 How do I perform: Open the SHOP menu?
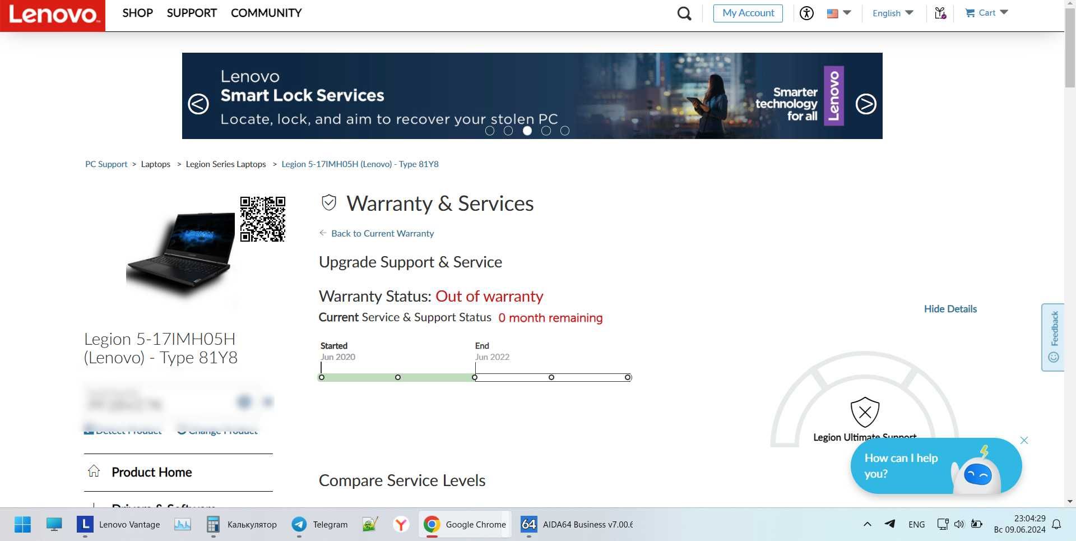point(137,13)
